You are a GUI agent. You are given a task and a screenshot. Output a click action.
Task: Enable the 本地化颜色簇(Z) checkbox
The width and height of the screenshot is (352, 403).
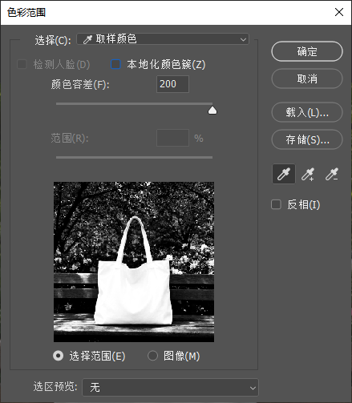point(115,64)
